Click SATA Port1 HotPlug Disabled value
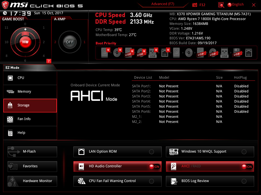 tap(241, 86)
